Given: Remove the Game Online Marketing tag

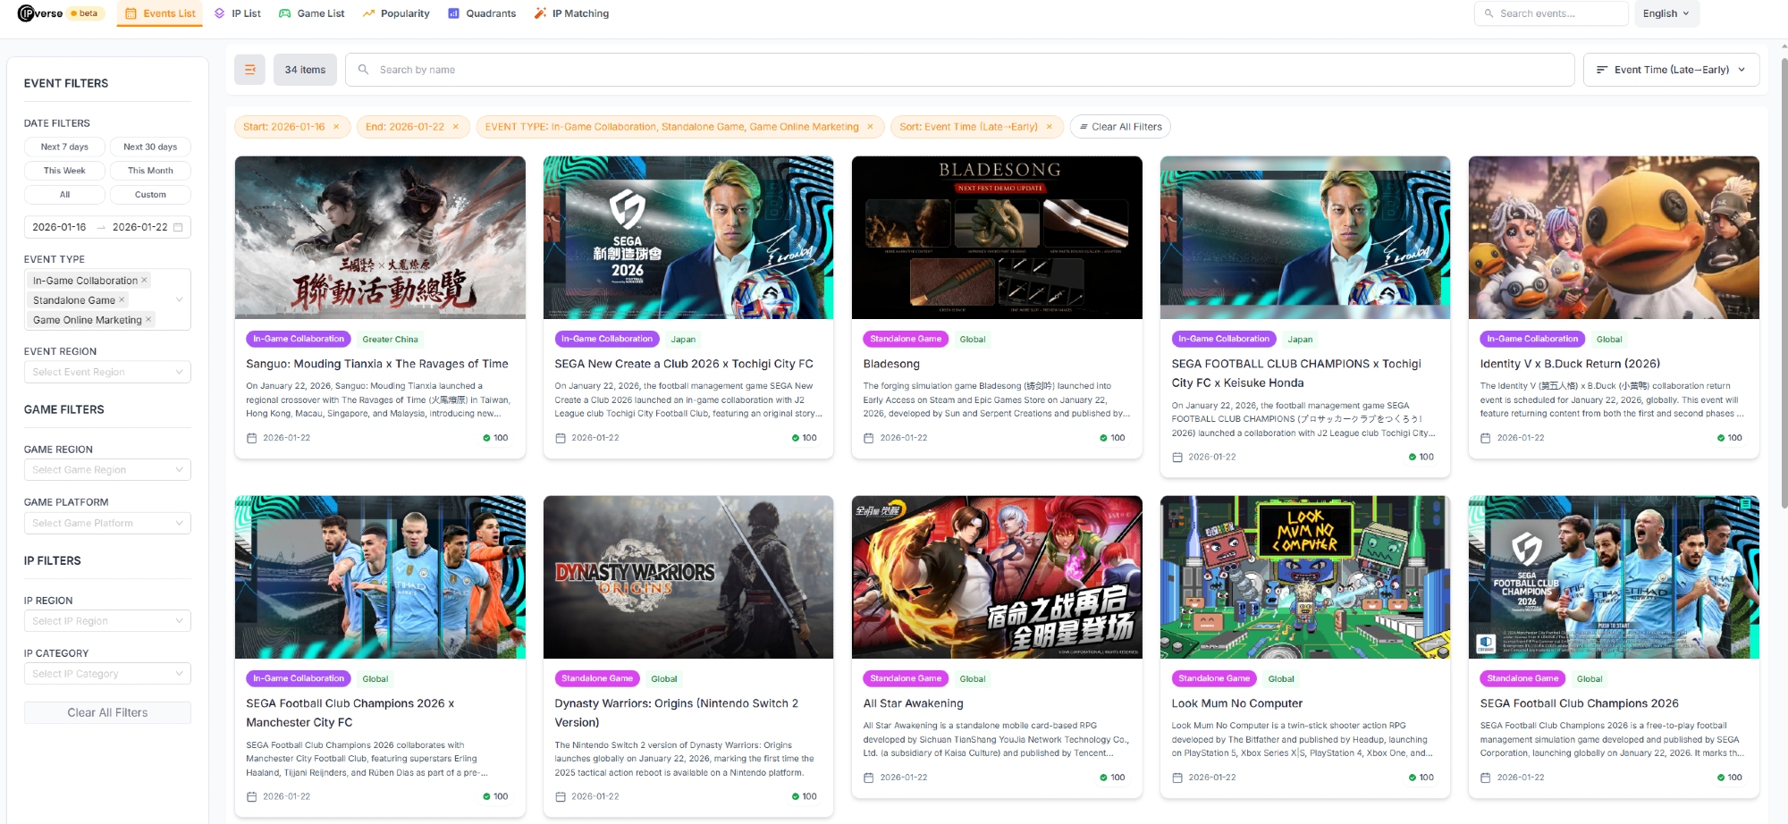Looking at the screenshot, I should [148, 319].
